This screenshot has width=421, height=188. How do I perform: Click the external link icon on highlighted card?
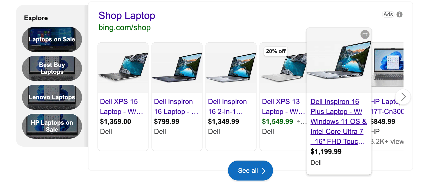365,34
